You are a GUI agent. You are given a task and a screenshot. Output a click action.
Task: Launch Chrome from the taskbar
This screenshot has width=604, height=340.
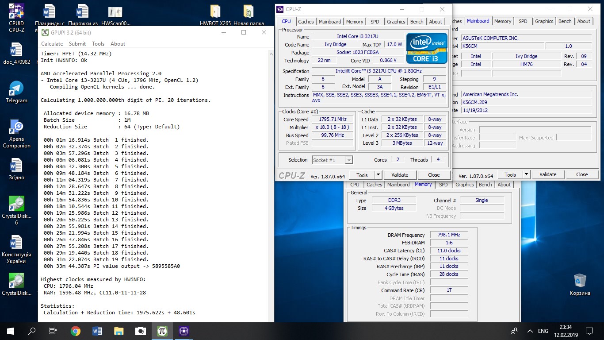click(x=76, y=331)
